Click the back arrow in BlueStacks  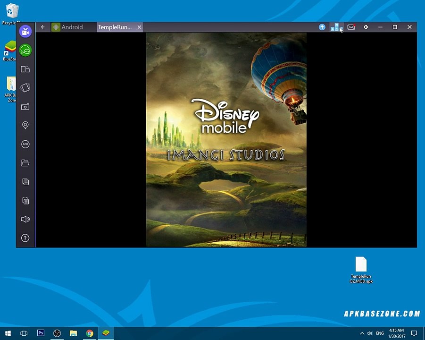(43, 27)
